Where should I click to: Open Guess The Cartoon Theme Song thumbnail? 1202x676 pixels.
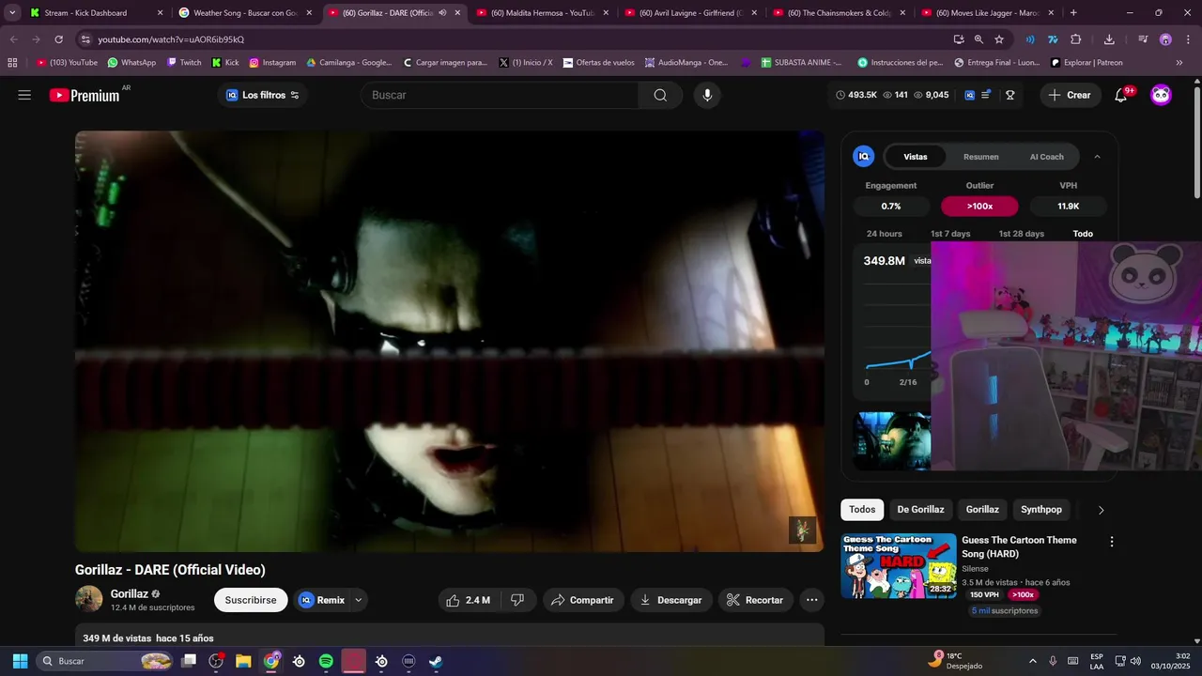click(x=899, y=566)
